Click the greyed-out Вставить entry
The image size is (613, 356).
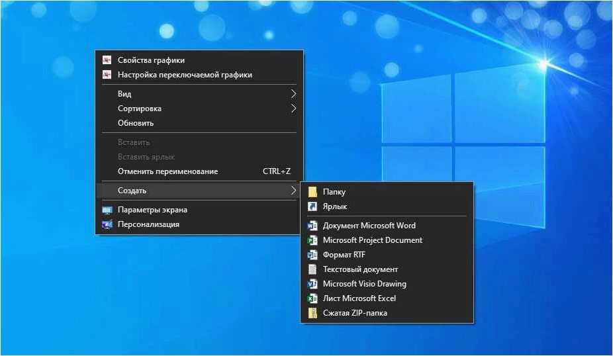pos(199,142)
